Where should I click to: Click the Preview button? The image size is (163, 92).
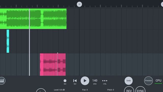click(x=148, y=81)
